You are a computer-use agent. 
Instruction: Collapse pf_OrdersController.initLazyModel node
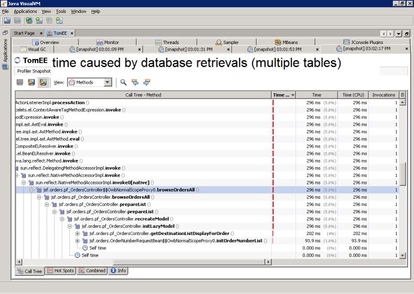(69, 226)
